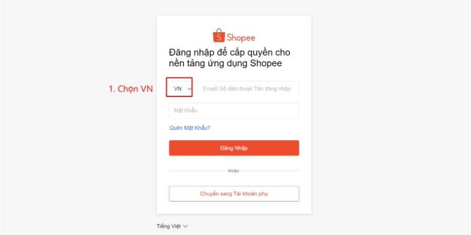Click the VN country code label
Screen dimensions: 471x235
coord(177,88)
